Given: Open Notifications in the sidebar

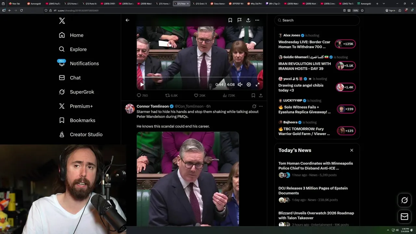Looking at the screenshot, I should 79,63.
